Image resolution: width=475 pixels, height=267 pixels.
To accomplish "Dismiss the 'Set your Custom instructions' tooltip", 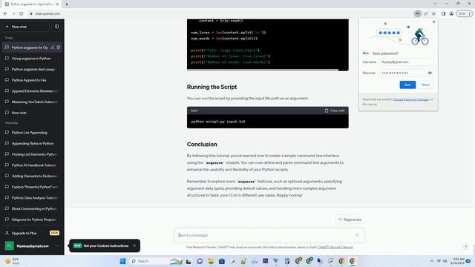I will click(x=134, y=245).
